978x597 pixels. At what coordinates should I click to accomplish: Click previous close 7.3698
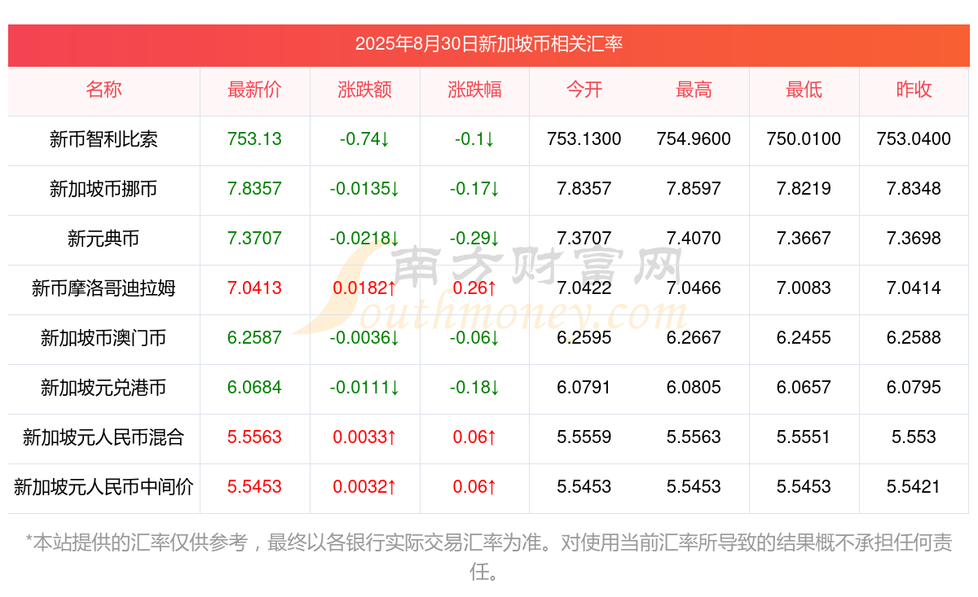914,239
